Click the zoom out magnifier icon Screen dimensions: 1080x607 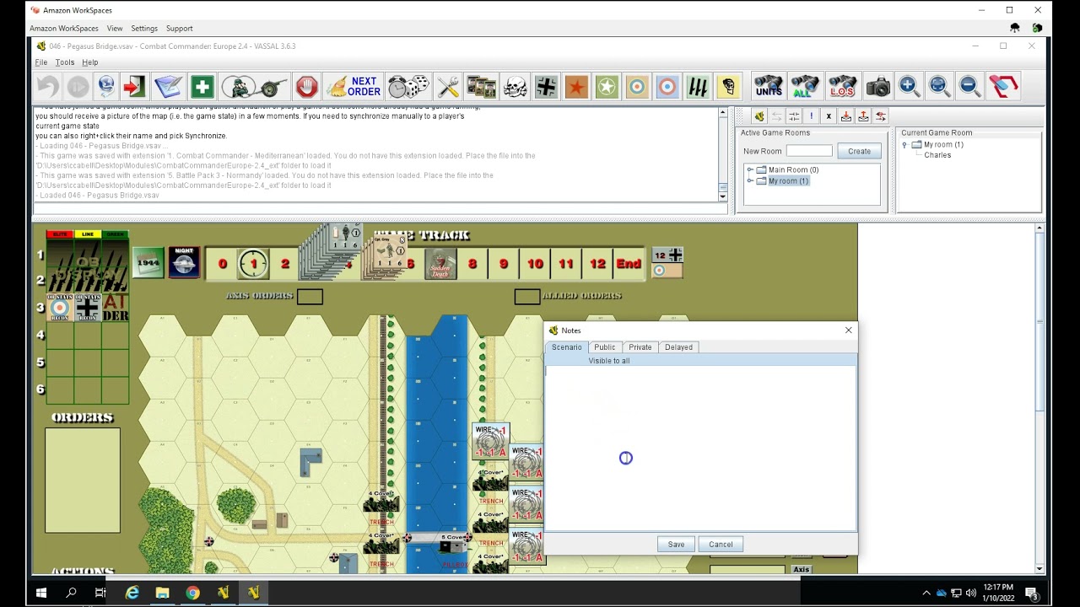point(969,86)
